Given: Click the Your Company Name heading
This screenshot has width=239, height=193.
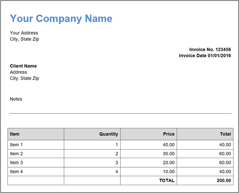Looking at the screenshot, I should (x=61, y=19).
